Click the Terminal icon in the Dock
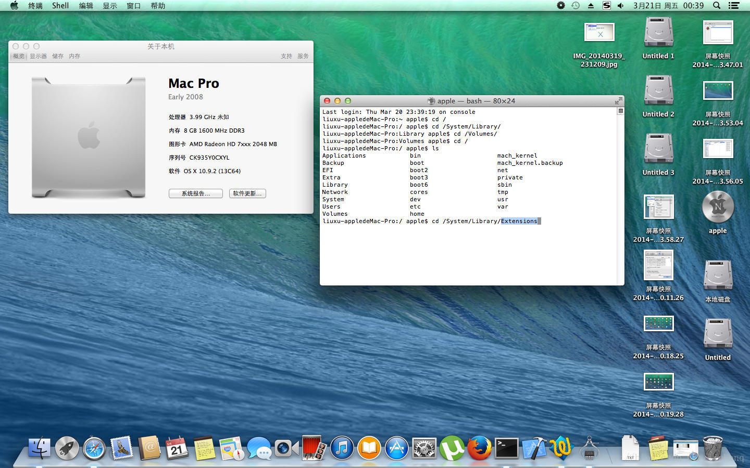The height and width of the screenshot is (468, 750). [x=506, y=448]
